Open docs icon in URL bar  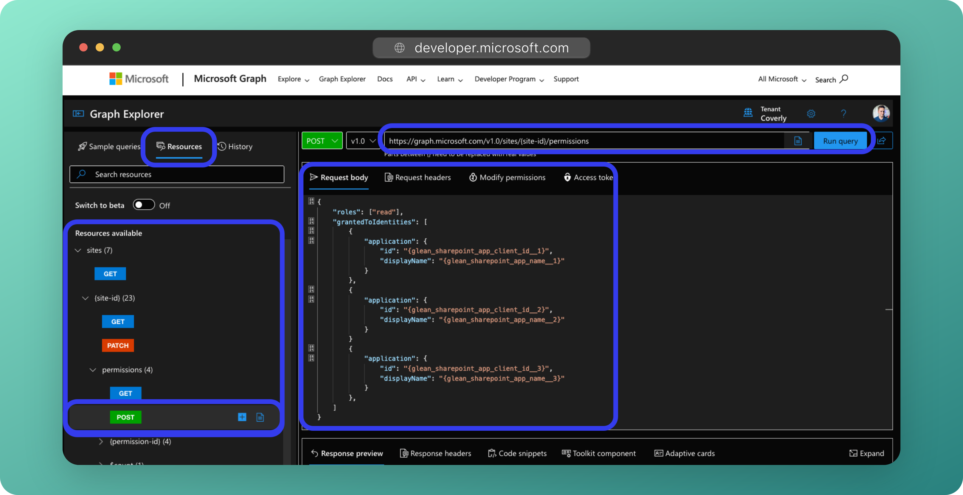tap(798, 141)
